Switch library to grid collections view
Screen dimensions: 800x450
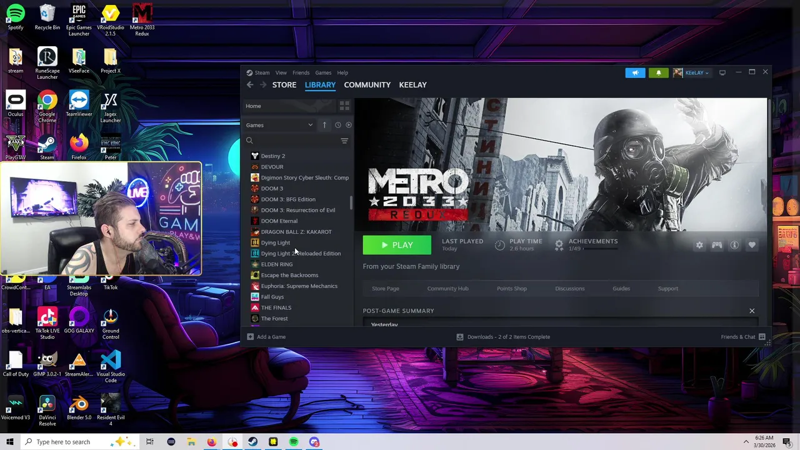pos(344,106)
